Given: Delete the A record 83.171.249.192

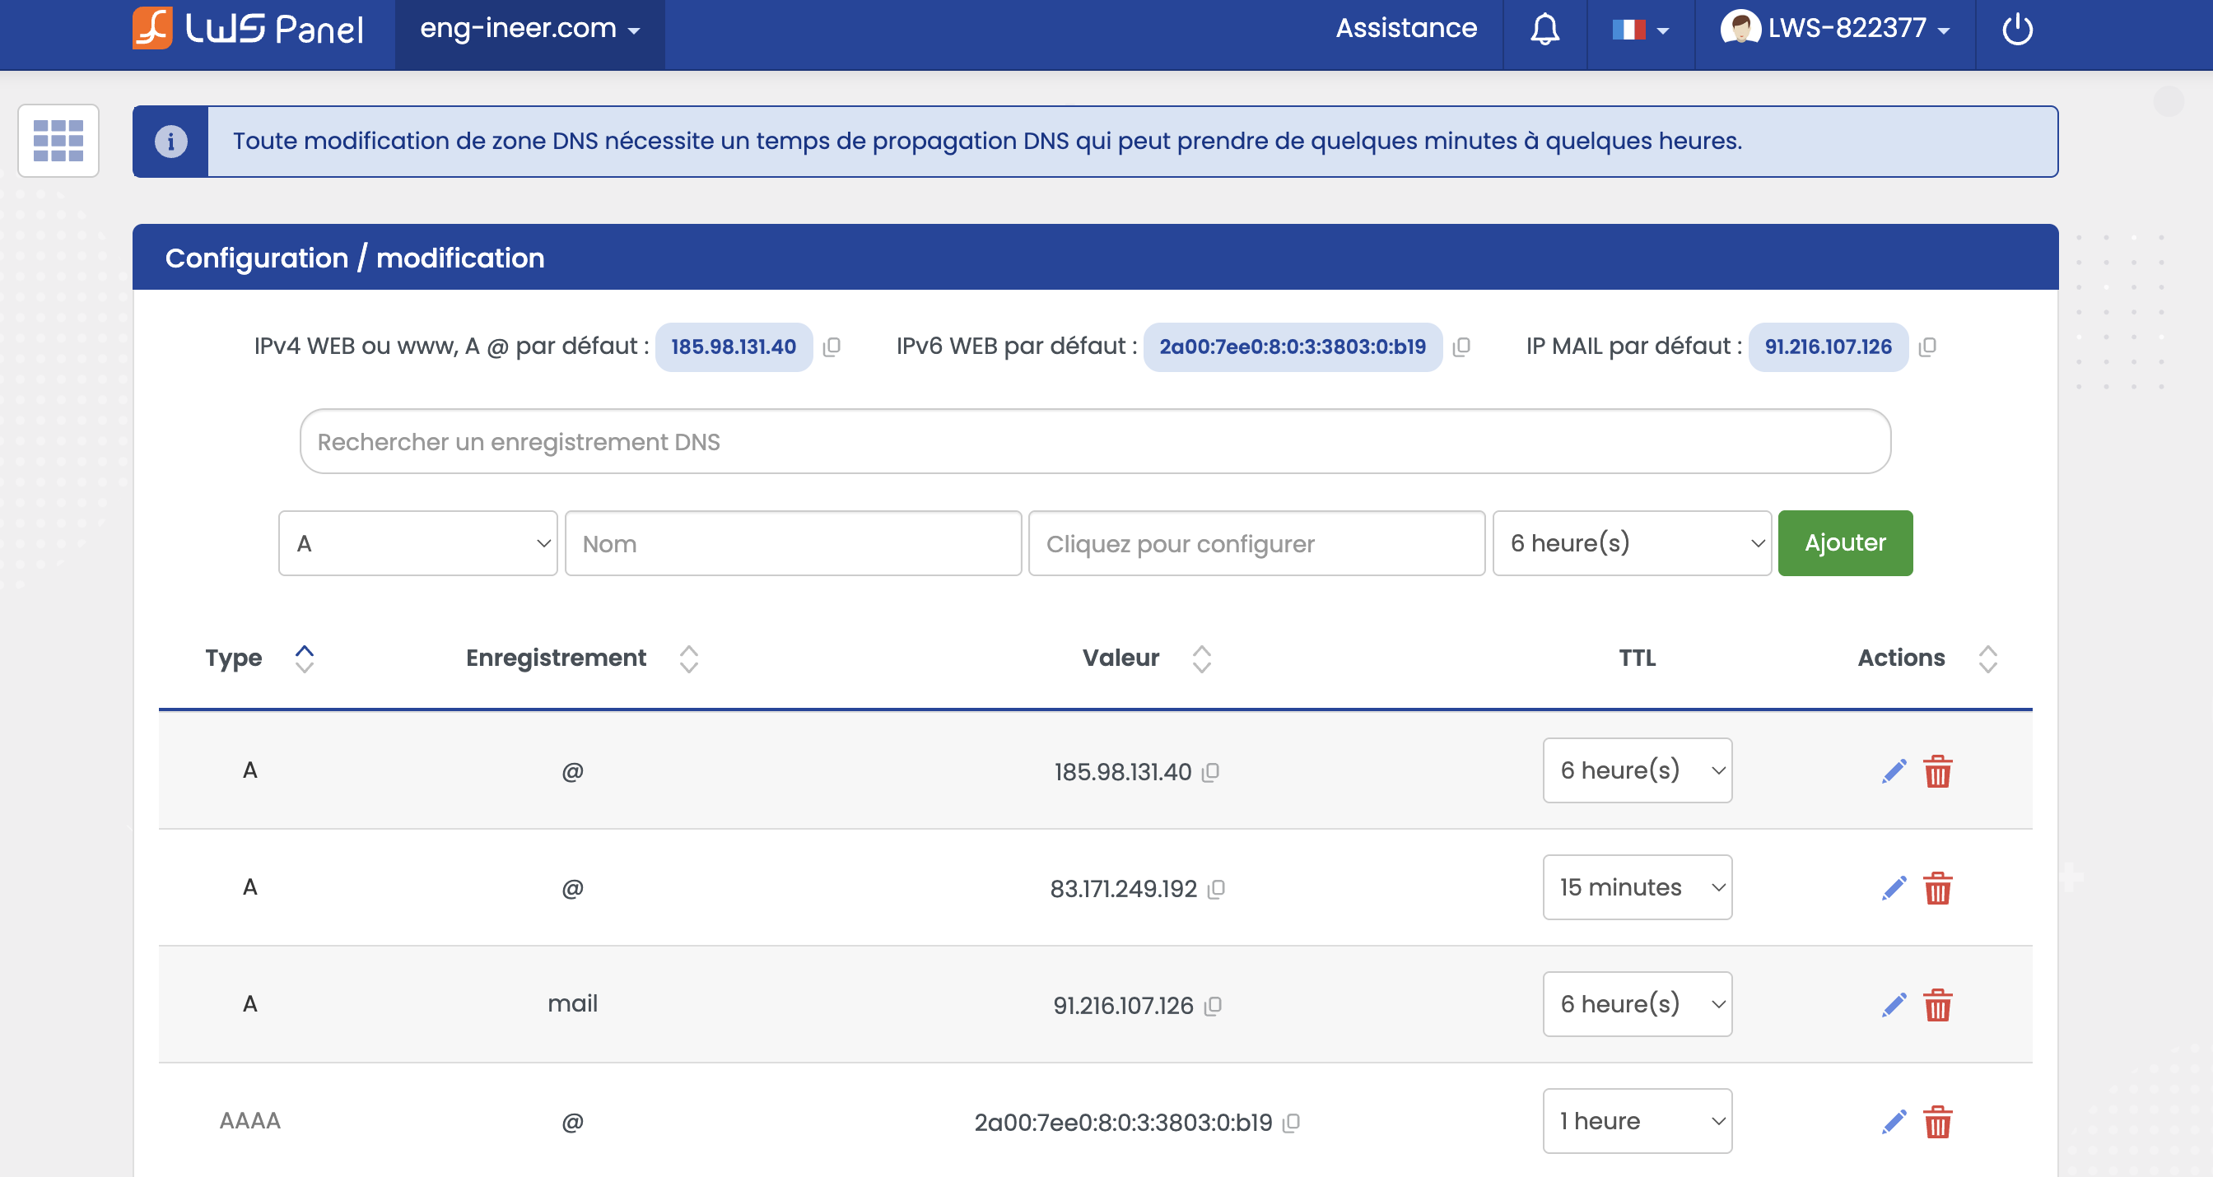Looking at the screenshot, I should (1937, 887).
